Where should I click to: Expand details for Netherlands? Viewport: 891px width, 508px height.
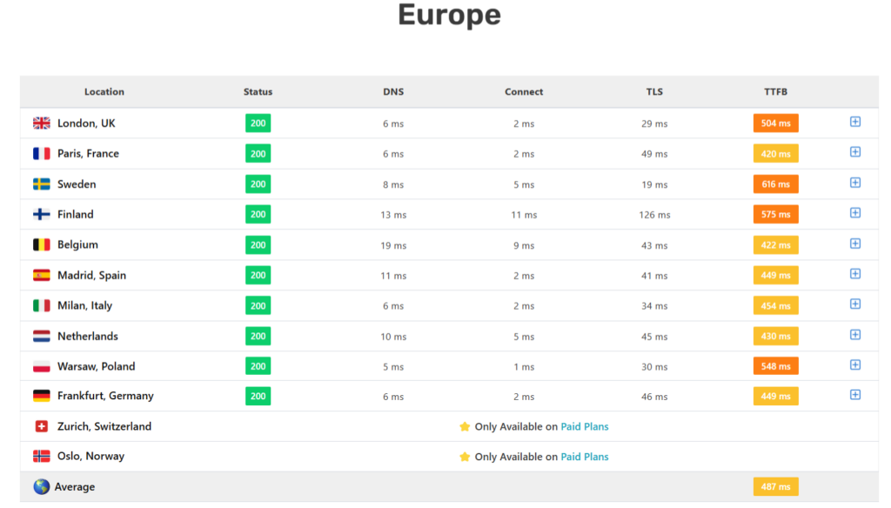pos(855,336)
